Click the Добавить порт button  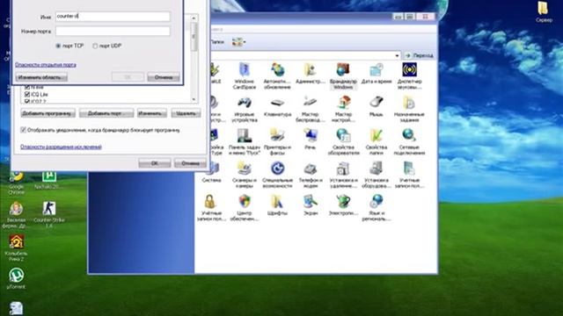(x=106, y=113)
